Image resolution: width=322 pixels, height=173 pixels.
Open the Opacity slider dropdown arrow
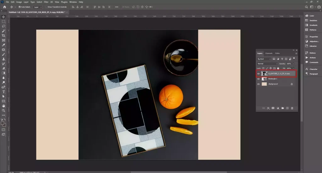(x=293, y=64)
